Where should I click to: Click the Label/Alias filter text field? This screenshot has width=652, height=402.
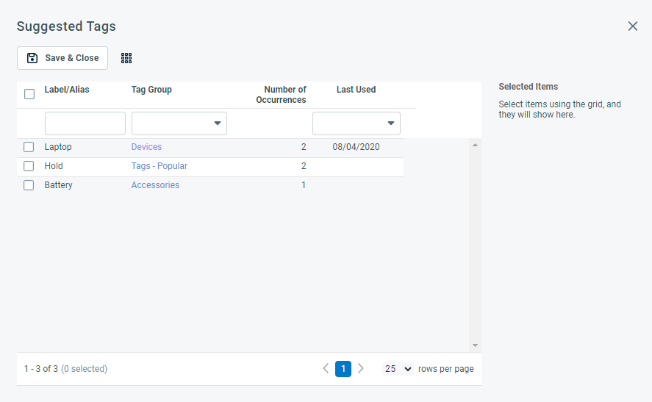point(85,123)
